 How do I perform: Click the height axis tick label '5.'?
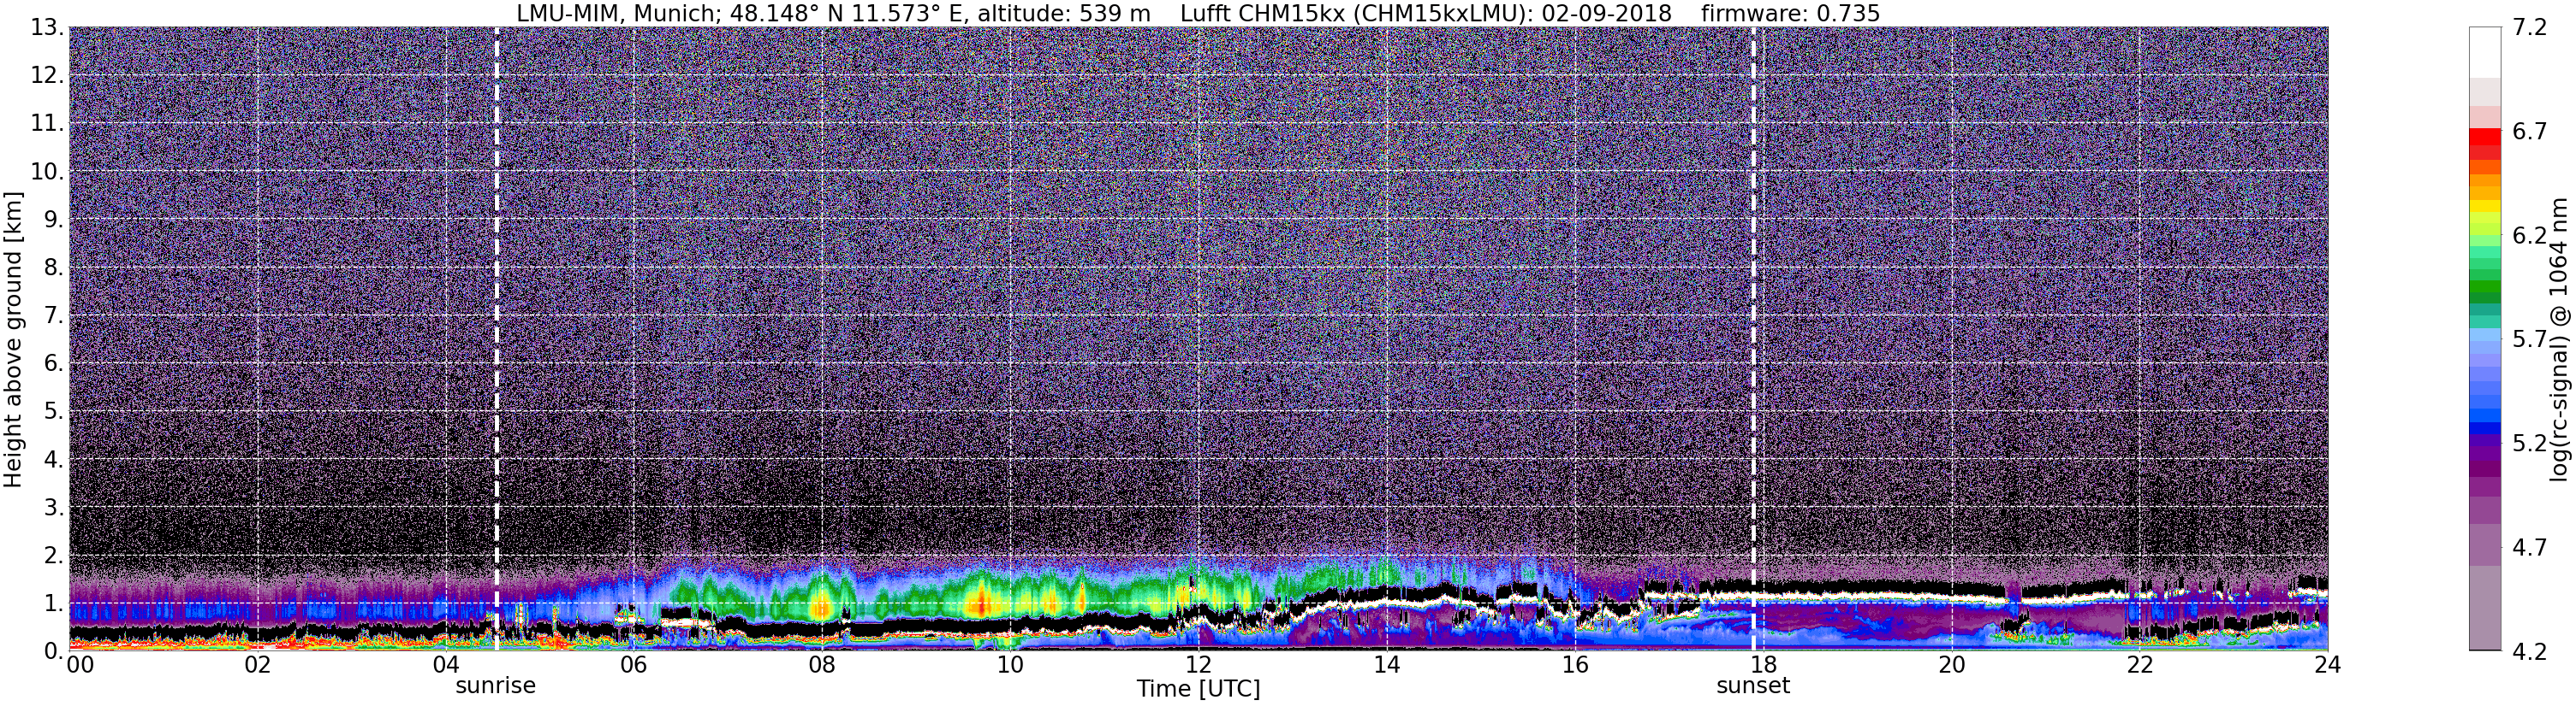coord(53,411)
